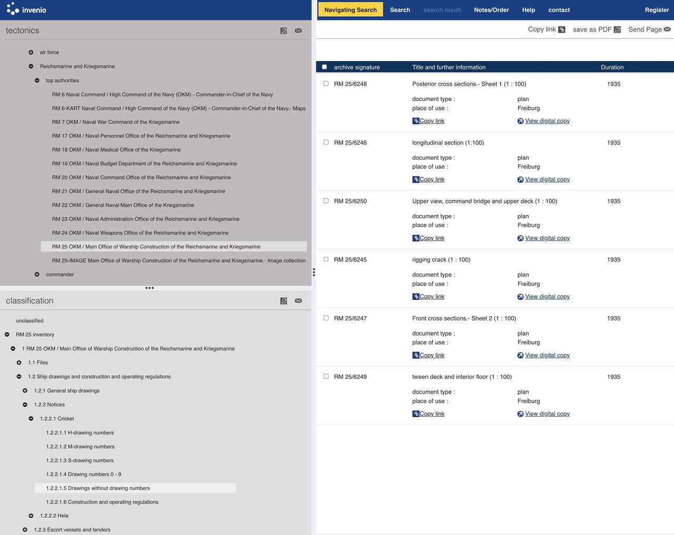The image size is (674, 535).
Task: Click the Send Page envelope icon
Action: pyautogui.click(x=668, y=29)
